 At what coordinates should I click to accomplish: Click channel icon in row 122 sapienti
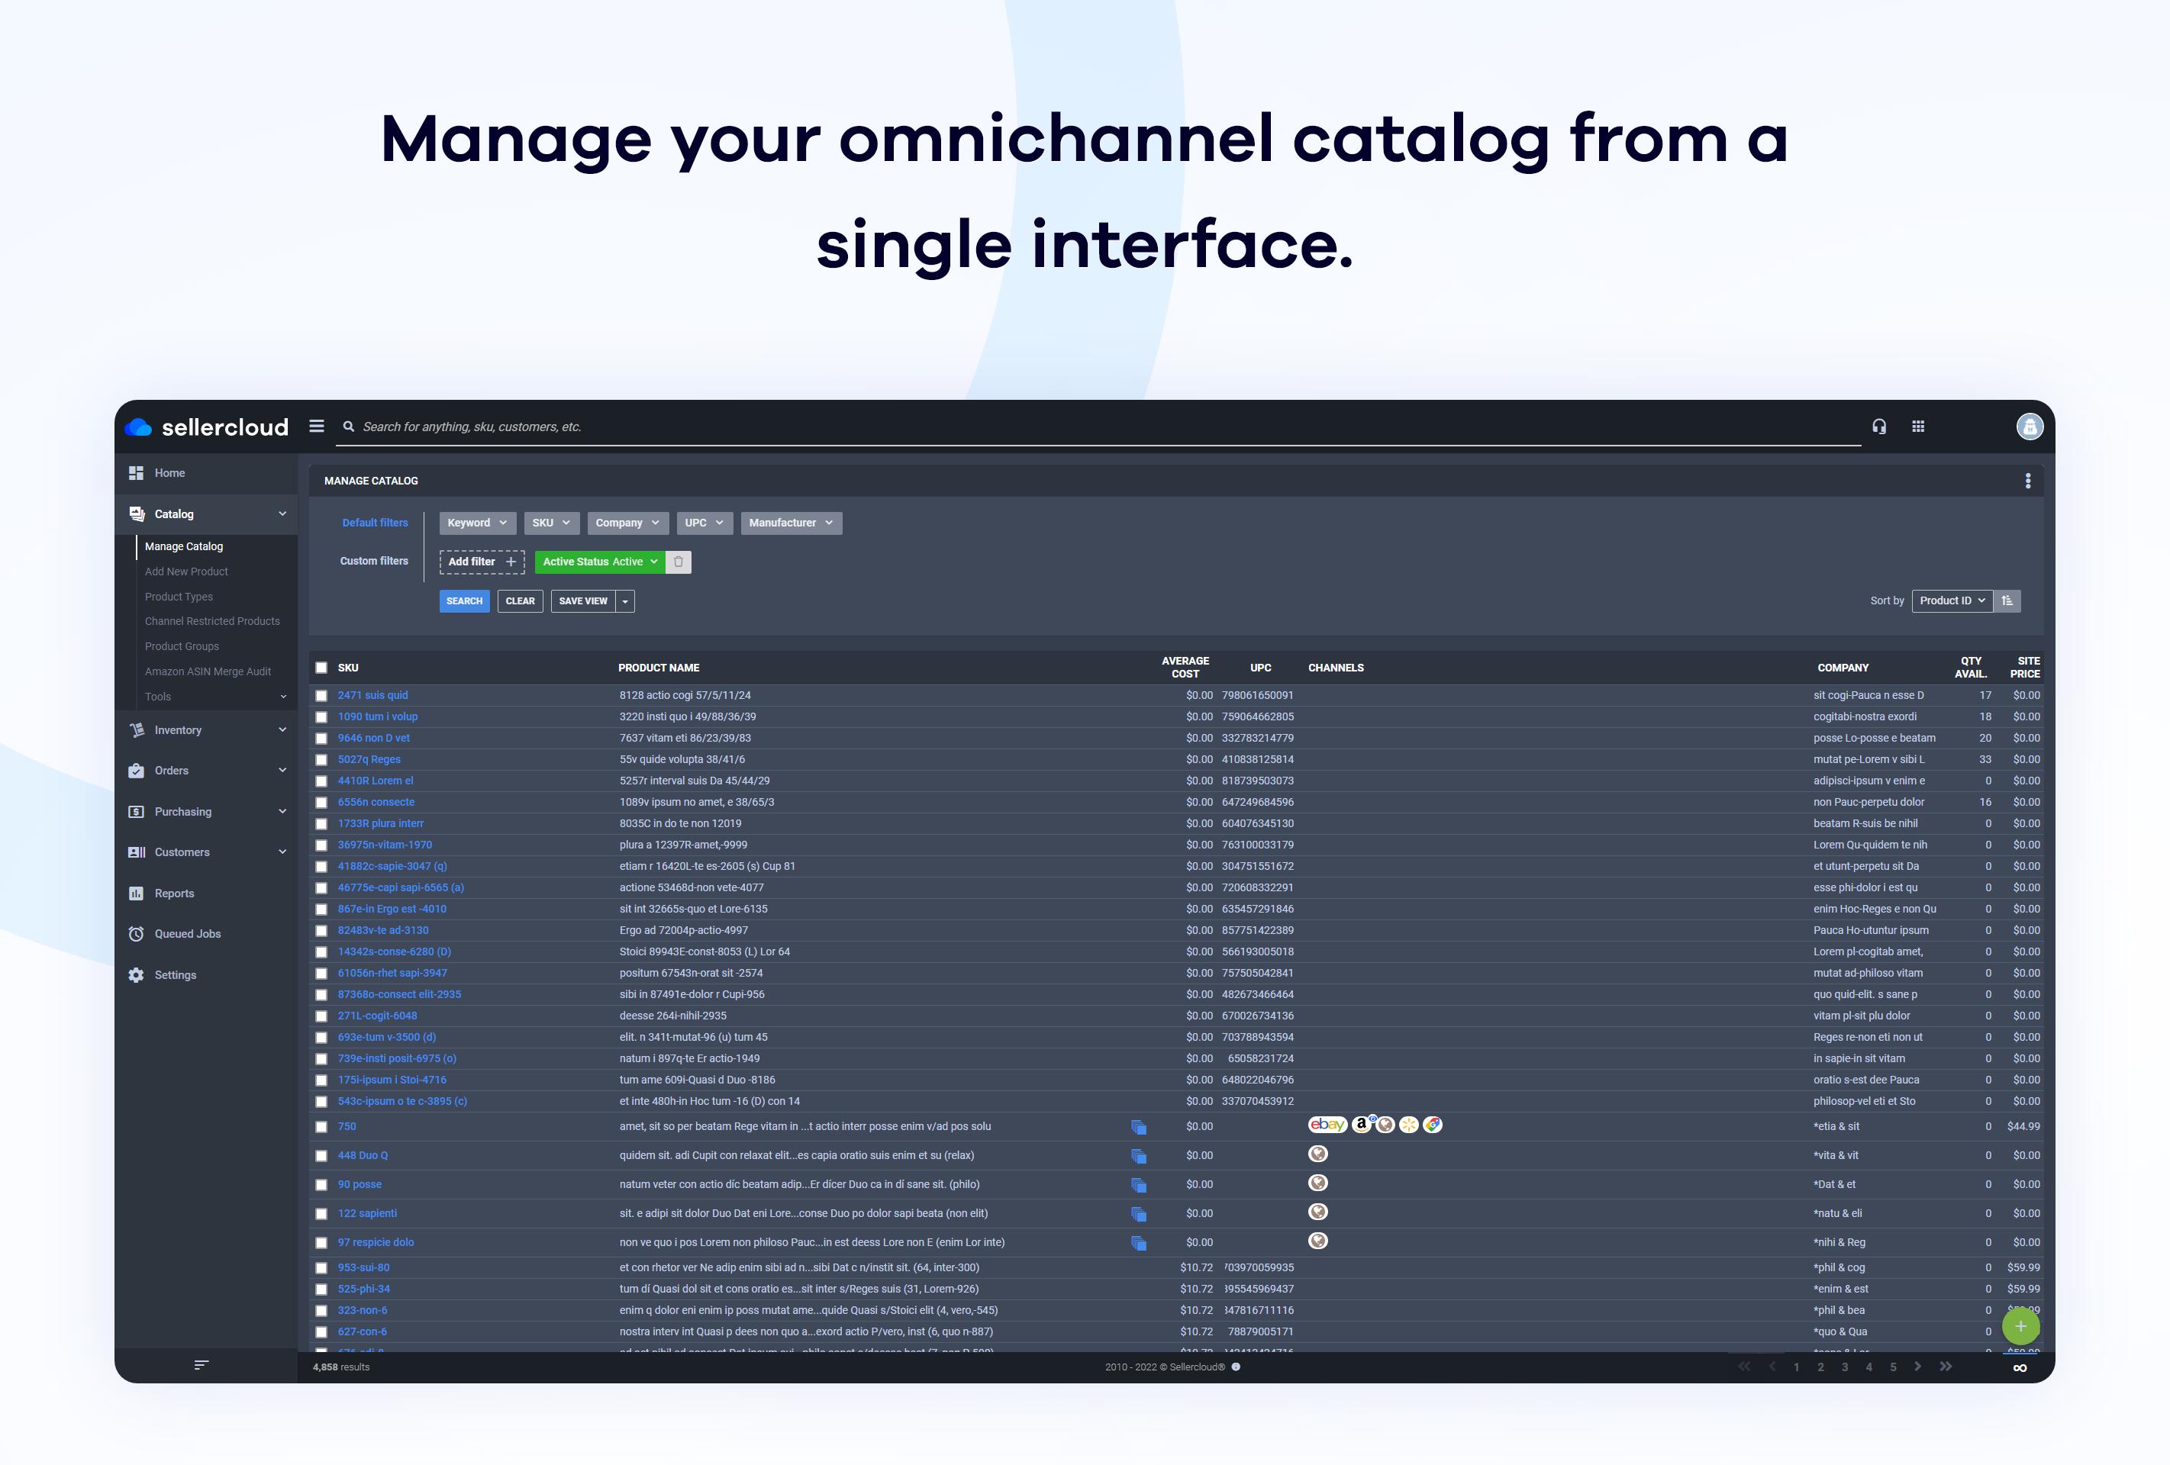1317,1212
